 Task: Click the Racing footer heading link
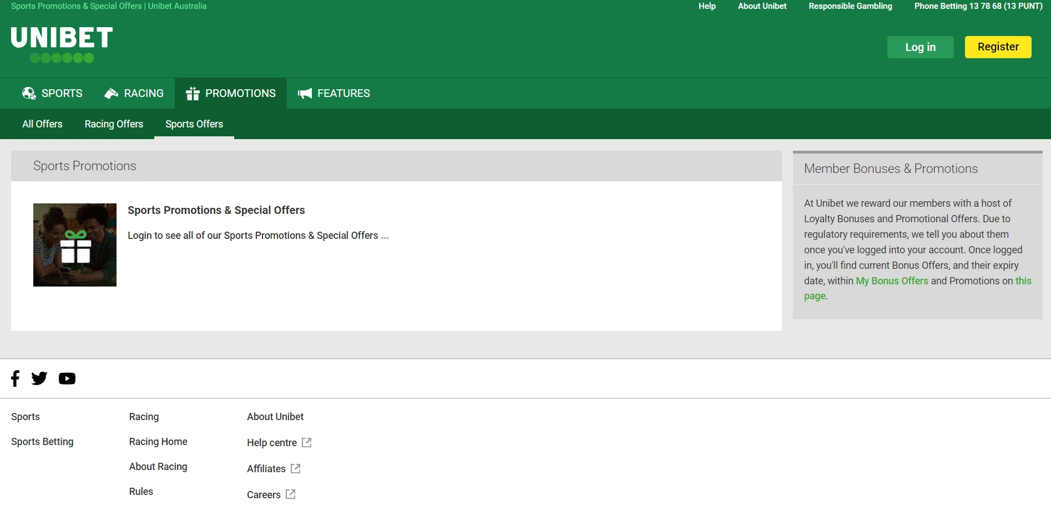pyautogui.click(x=144, y=417)
